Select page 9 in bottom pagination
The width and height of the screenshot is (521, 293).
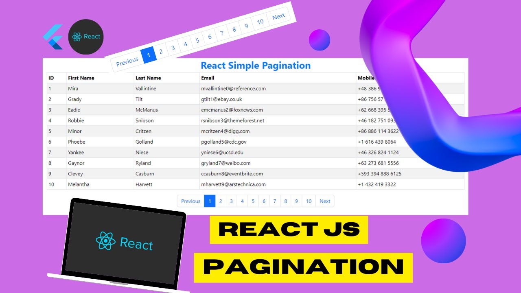(296, 201)
